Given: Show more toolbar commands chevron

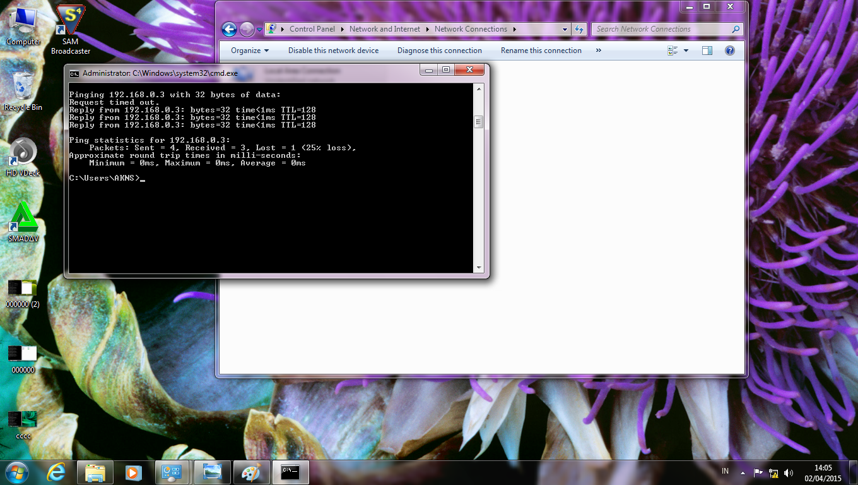Looking at the screenshot, I should pos(598,51).
